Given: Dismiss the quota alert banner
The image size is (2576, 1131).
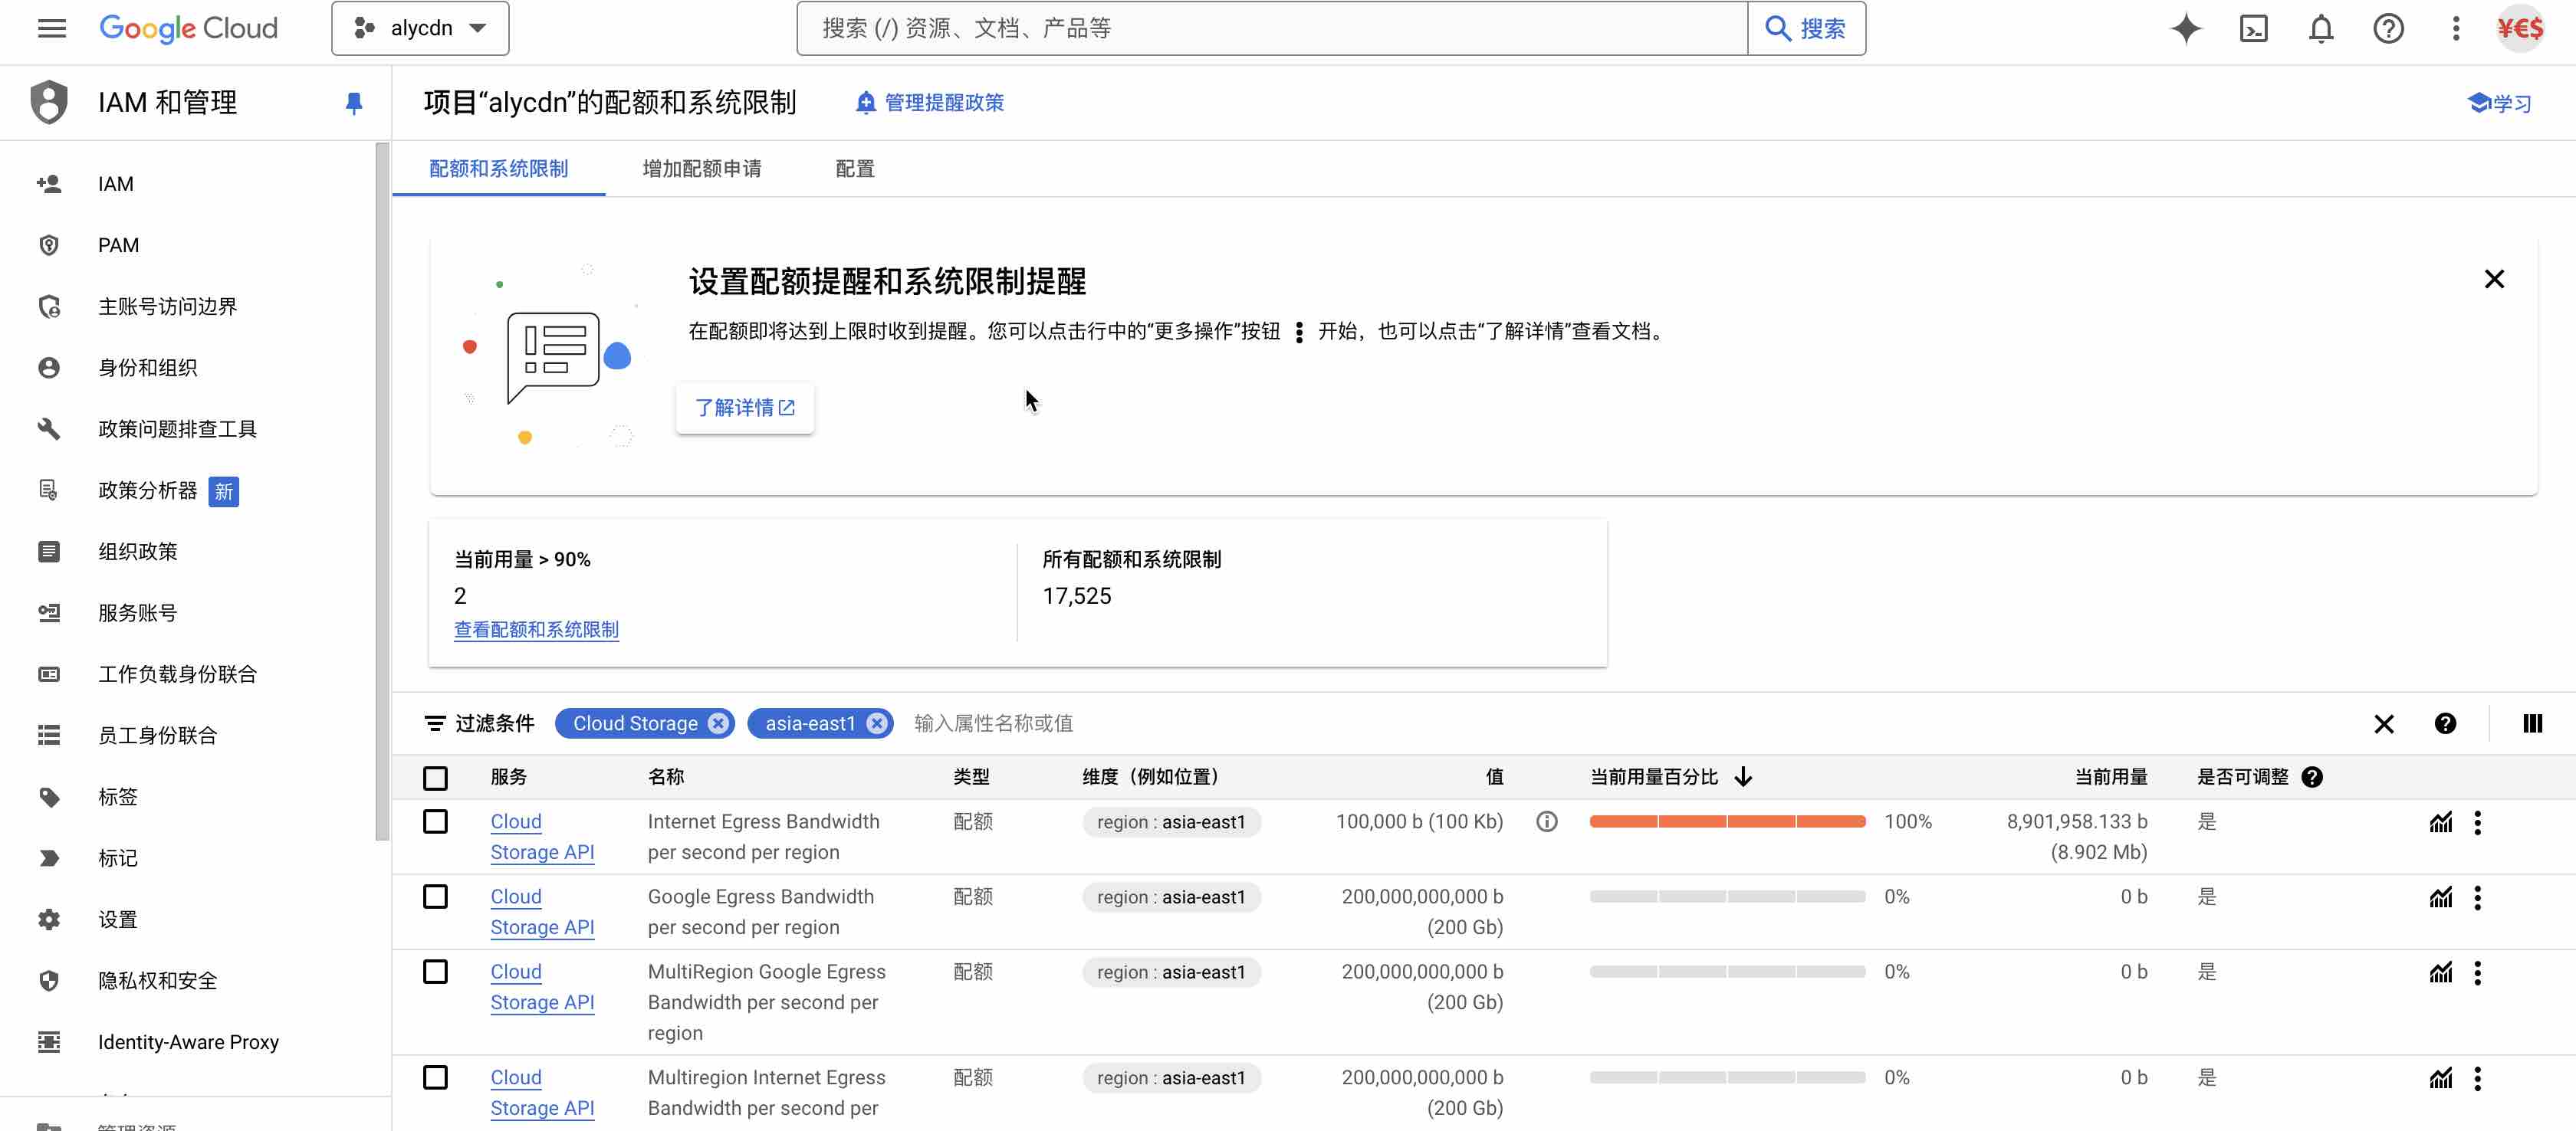Looking at the screenshot, I should coord(2494,279).
